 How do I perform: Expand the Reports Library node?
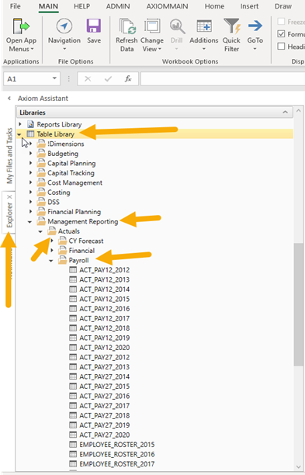[20, 124]
